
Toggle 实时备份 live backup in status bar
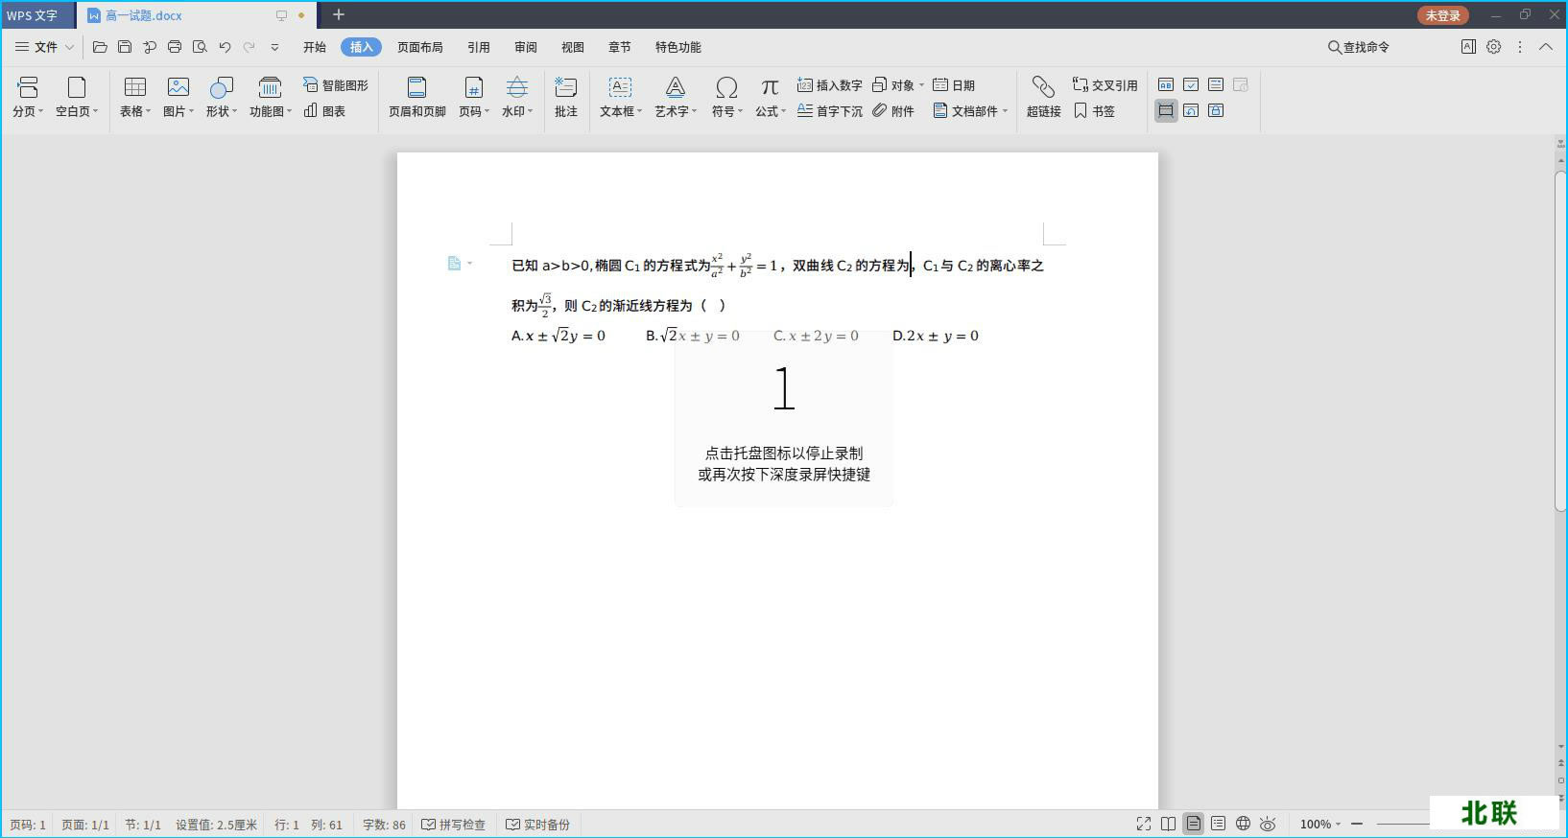pyautogui.click(x=538, y=825)
